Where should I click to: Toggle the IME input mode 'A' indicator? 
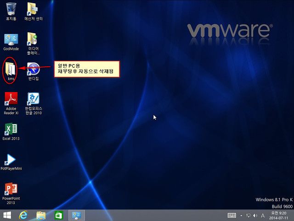coord(263,215)
